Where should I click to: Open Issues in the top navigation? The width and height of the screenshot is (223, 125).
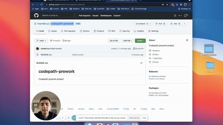95,16
